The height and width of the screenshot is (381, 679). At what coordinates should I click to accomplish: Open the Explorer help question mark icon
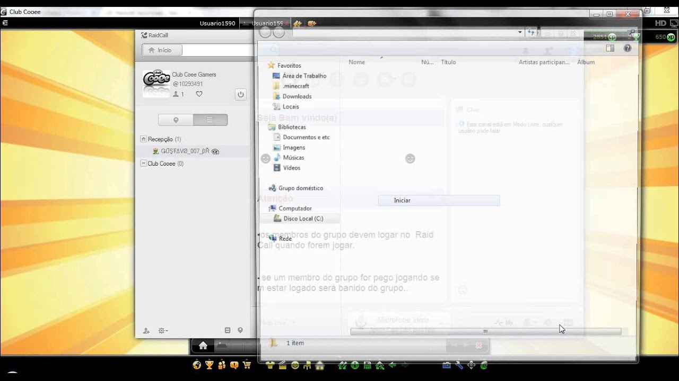coord(628,48)
